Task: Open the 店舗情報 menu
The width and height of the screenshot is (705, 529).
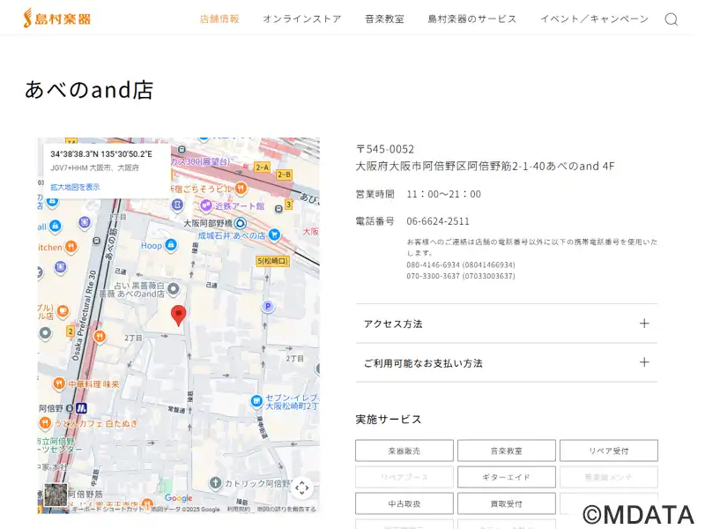Action: click(x=219, y=19)
